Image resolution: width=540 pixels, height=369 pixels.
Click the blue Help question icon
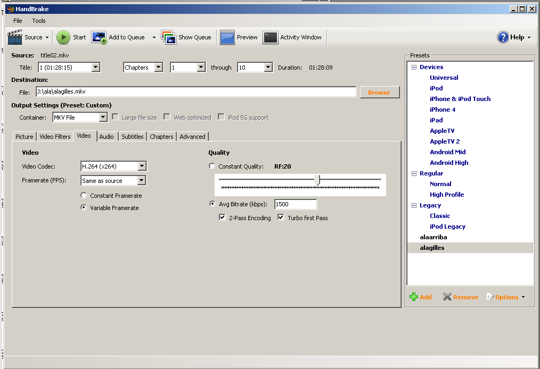(503, 37)
